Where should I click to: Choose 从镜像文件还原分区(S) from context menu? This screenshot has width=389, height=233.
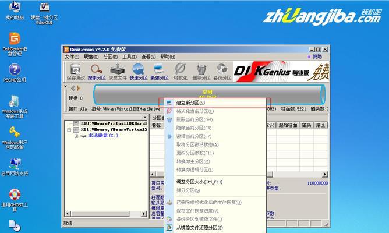[215, 228]
